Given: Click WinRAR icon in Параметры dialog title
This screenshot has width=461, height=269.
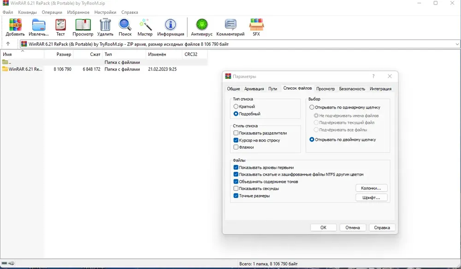Looking at the screenshot, I should point(228,76).
